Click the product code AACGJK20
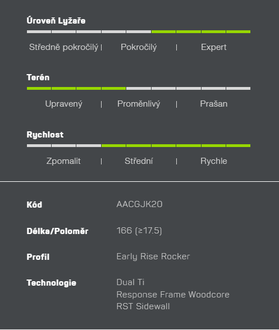 139,204
